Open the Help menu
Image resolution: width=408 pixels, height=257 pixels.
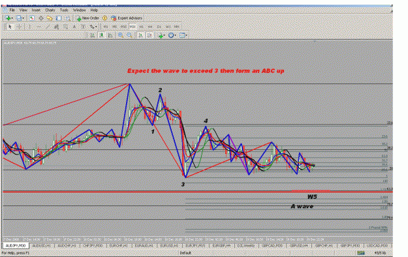[94, 10]
